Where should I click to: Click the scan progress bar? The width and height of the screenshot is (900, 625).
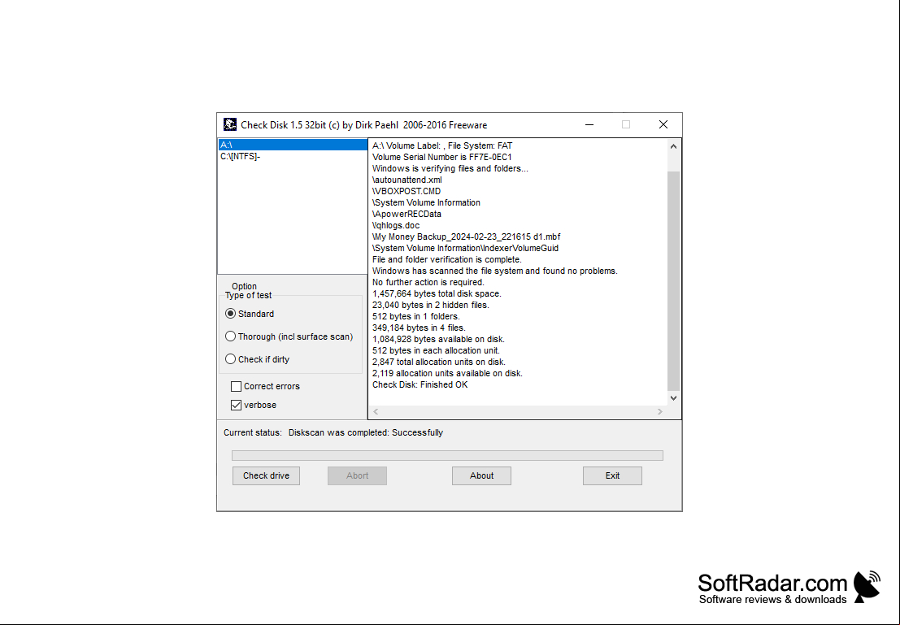pyautogui.click(x=447, y=456)
